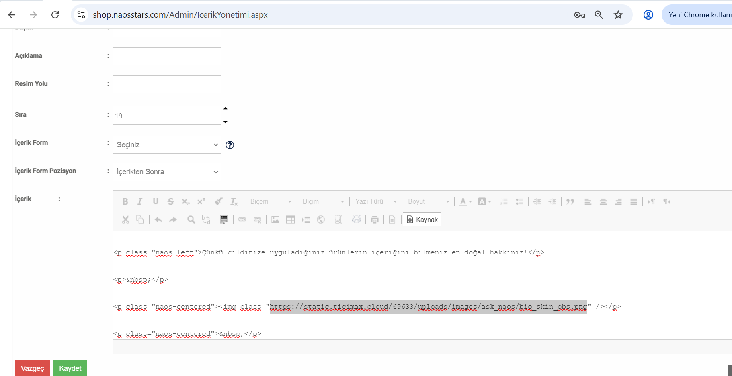Click the copy formatting brush icon
Screen dimensions: 732x376
219,201
